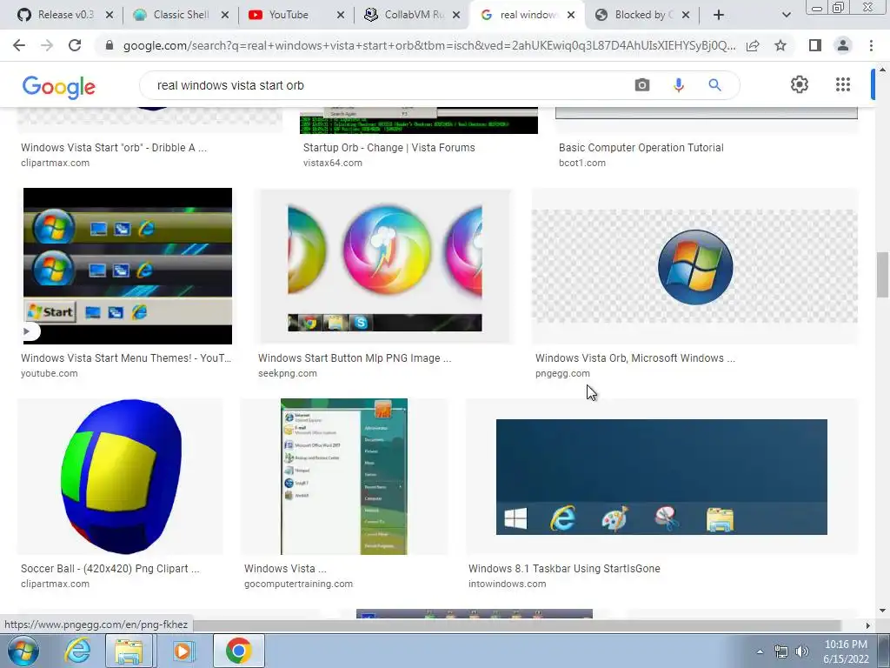Open the taskbar clock showing 10:16 PM
Screen dimensions: 890x668
click(x=846, y=651)
